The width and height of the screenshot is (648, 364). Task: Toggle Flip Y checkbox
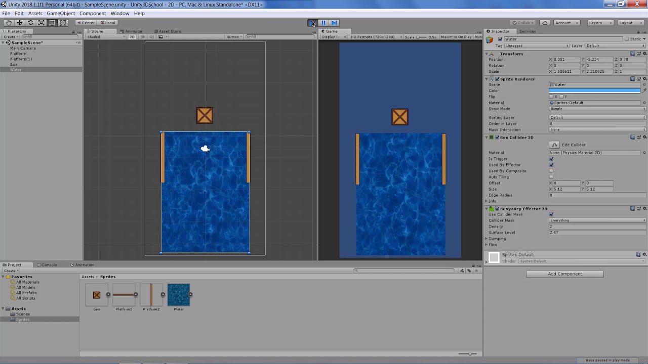561,97
